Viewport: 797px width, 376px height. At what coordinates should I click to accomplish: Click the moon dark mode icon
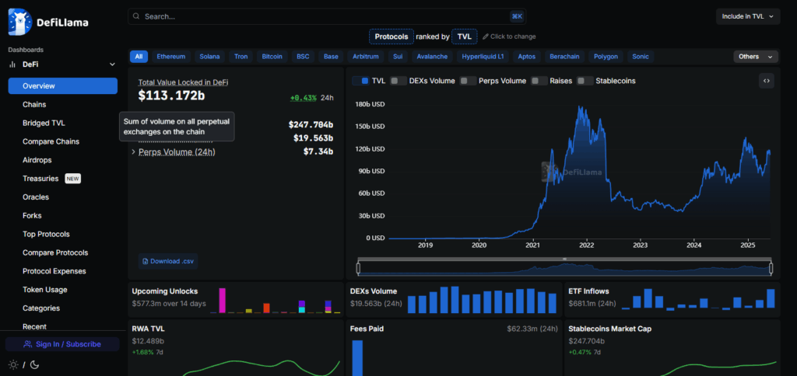tap(34, 364)
